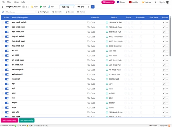Open the No aircraft detected dropdown

tap(39, 126)
